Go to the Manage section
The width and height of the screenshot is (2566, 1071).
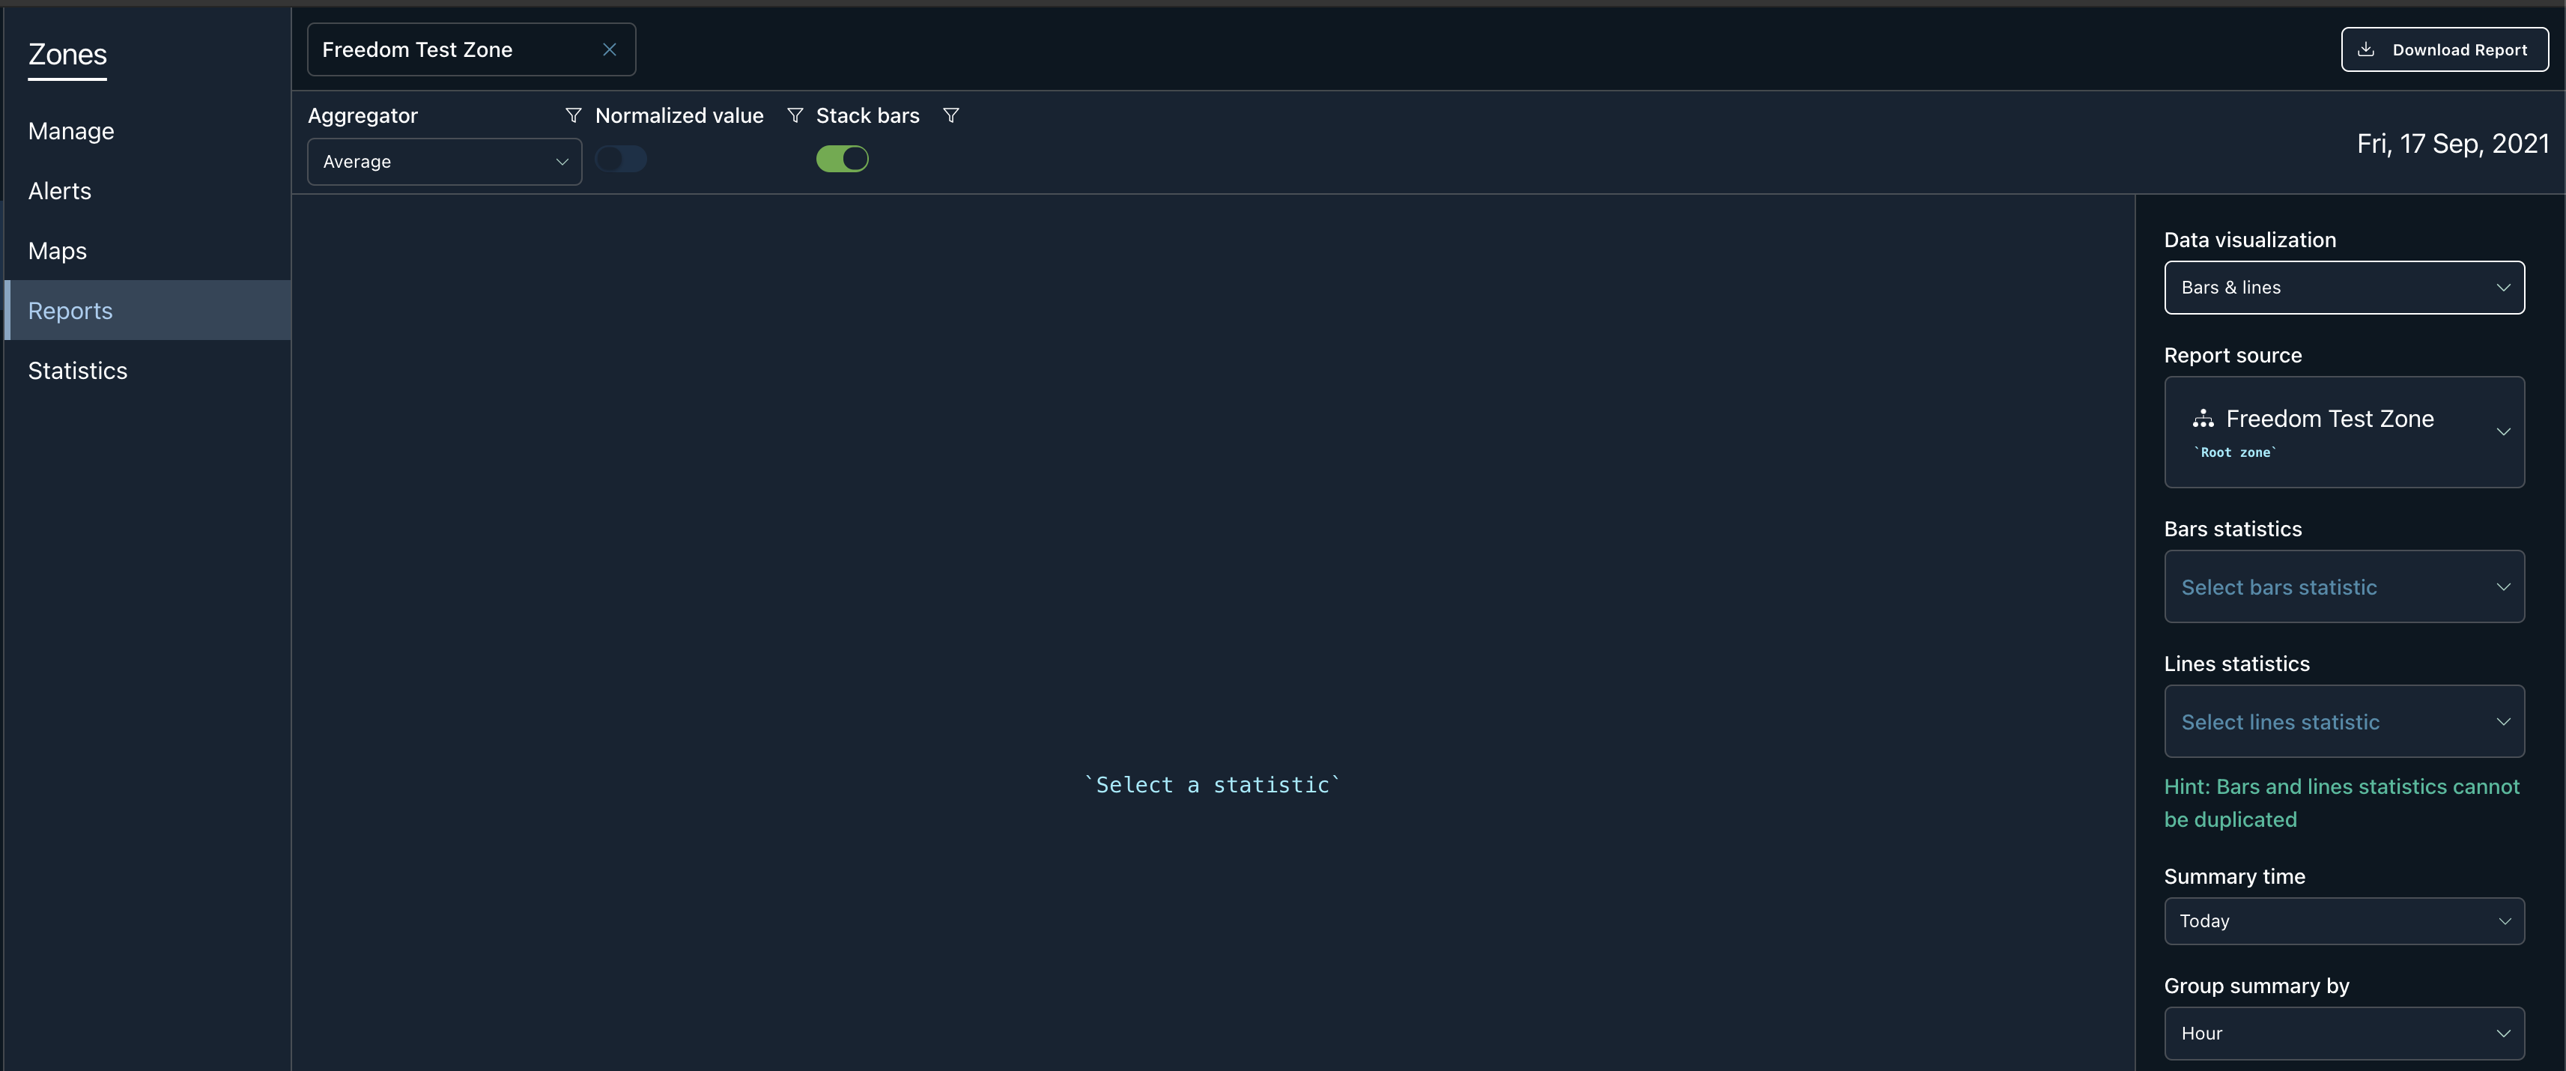70,132
